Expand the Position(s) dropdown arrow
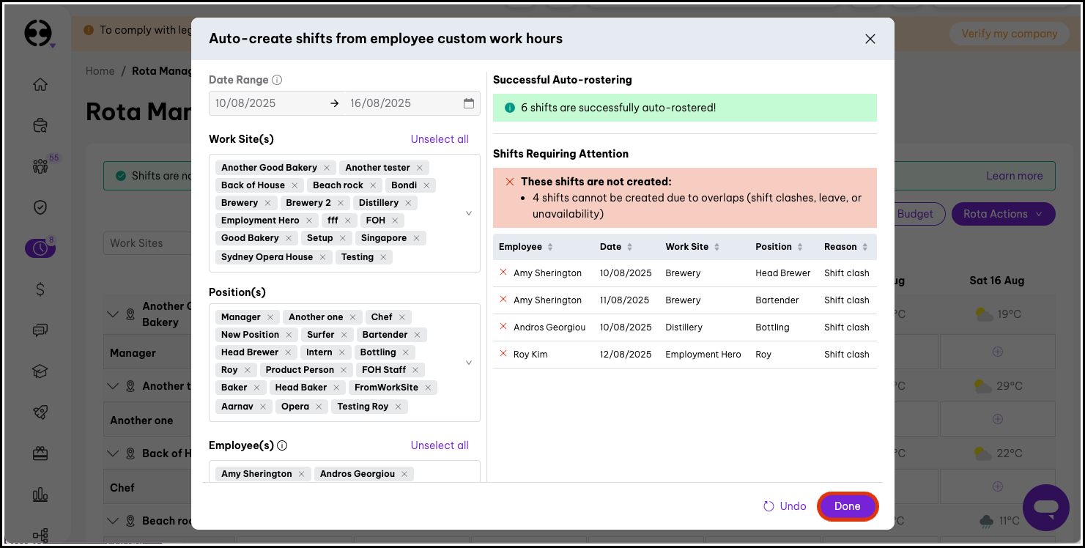The image size is (1085, 548). tap(469, 363)
